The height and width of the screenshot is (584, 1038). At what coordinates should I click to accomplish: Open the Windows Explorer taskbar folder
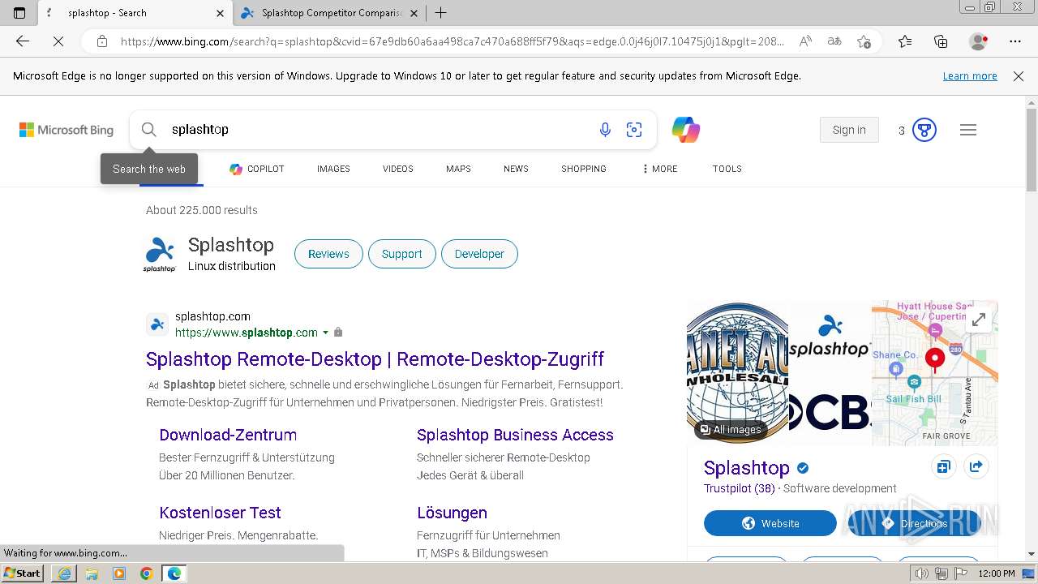click(92, 573)
